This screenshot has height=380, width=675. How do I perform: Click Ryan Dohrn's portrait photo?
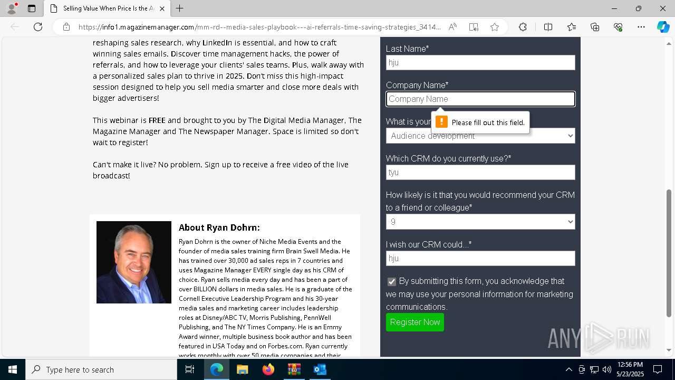click(134, 262)
